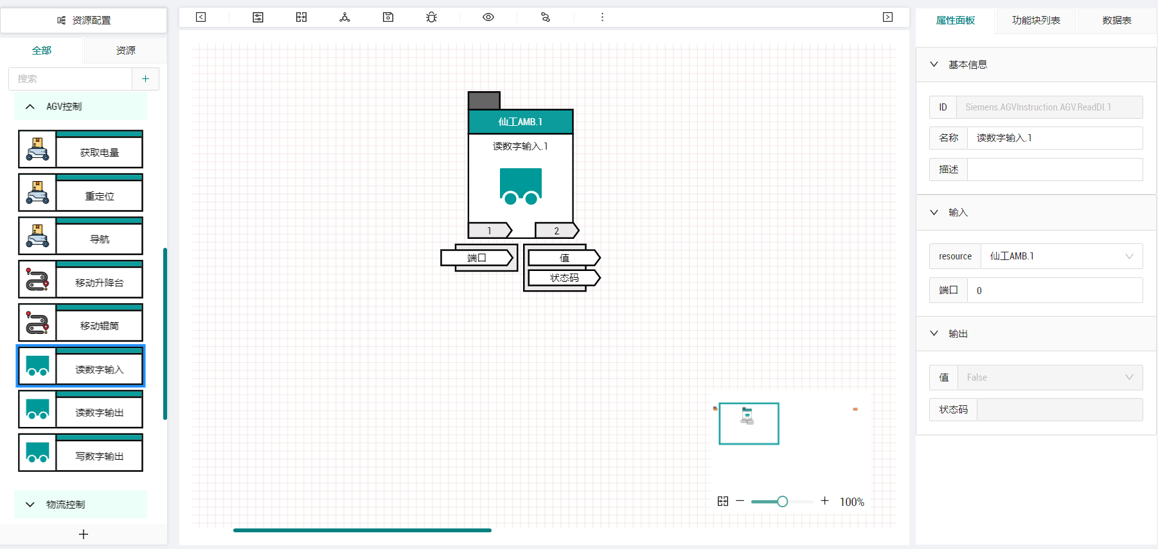Select the 导航 function block
The image size is (1158, 549).
coord(80,236)
